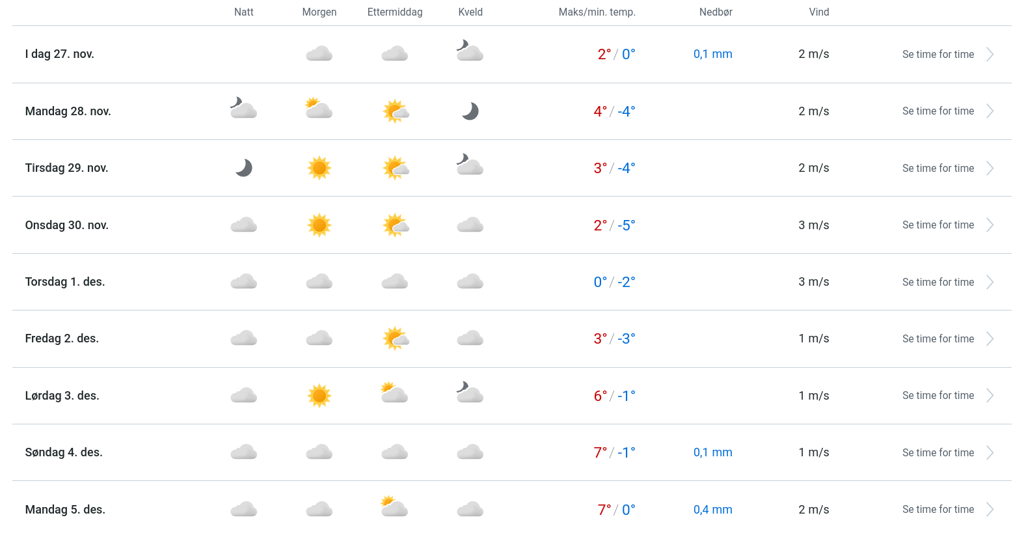
Task: Click the Maks/min. temp. column header
Action: 597,12
